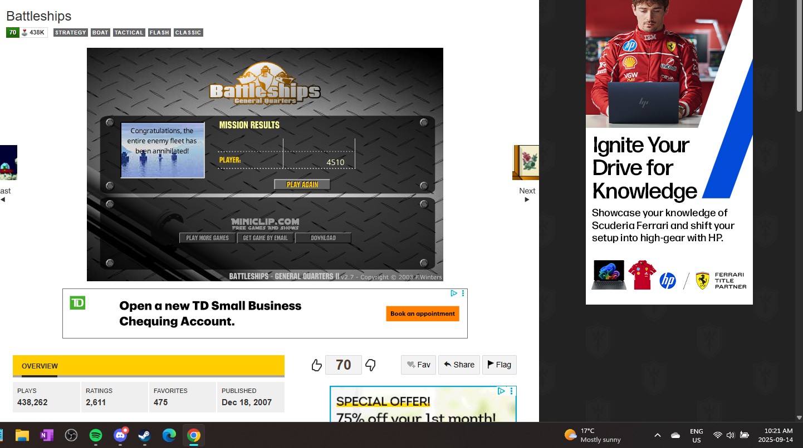The width and height of the screenshot is (803, 448).
Task: Open OBS Studio from the taskbar
Action: (x=71, y=435)
